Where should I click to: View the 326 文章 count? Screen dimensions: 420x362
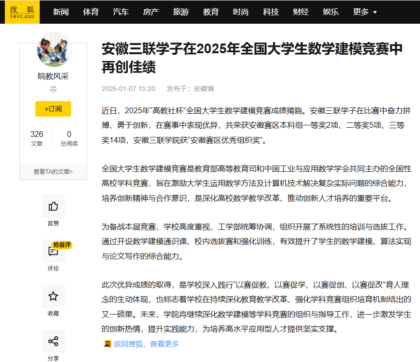click(37, 138)
